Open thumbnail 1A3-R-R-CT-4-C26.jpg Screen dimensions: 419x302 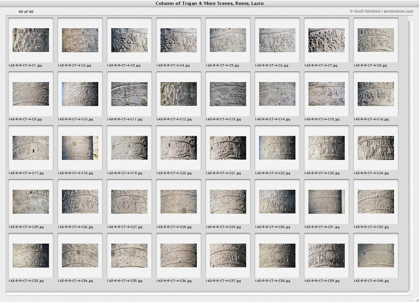(x=80, y=201)
